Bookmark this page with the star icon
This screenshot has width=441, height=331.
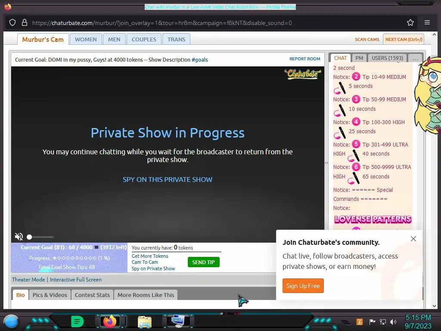(410, 22)
